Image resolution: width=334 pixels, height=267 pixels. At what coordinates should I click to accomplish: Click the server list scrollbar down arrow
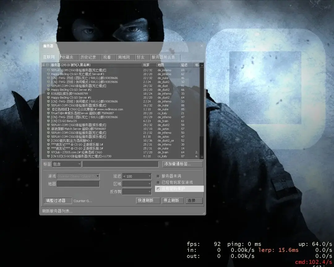[x=202, y=157]
